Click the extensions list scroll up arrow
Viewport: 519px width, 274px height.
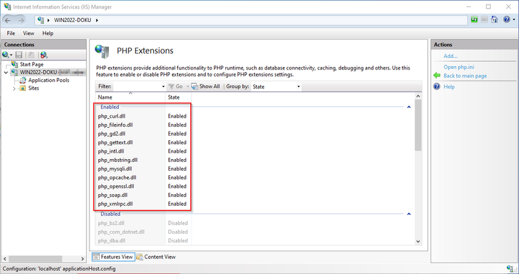(418, 96)
